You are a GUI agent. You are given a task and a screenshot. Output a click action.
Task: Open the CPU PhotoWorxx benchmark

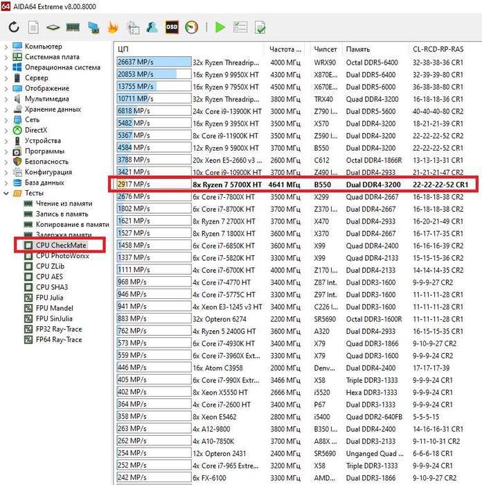pyautogui.click(x=62, y=256)
